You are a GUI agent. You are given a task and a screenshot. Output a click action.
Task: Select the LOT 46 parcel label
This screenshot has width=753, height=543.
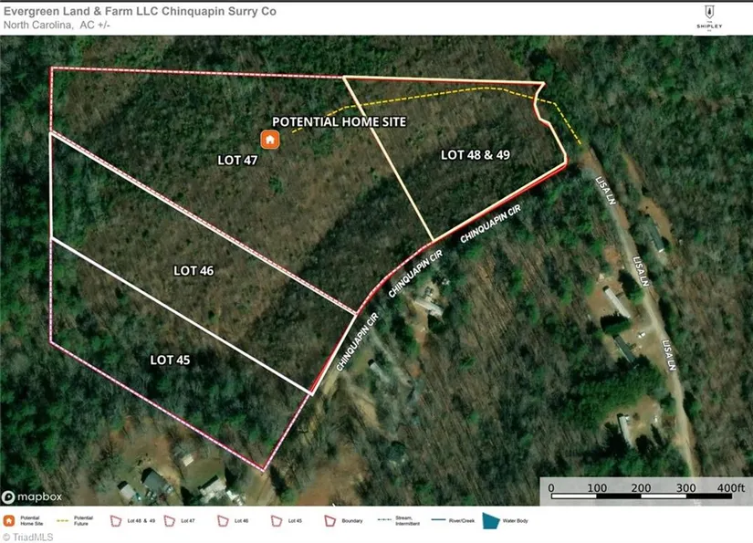pos(193,271)
